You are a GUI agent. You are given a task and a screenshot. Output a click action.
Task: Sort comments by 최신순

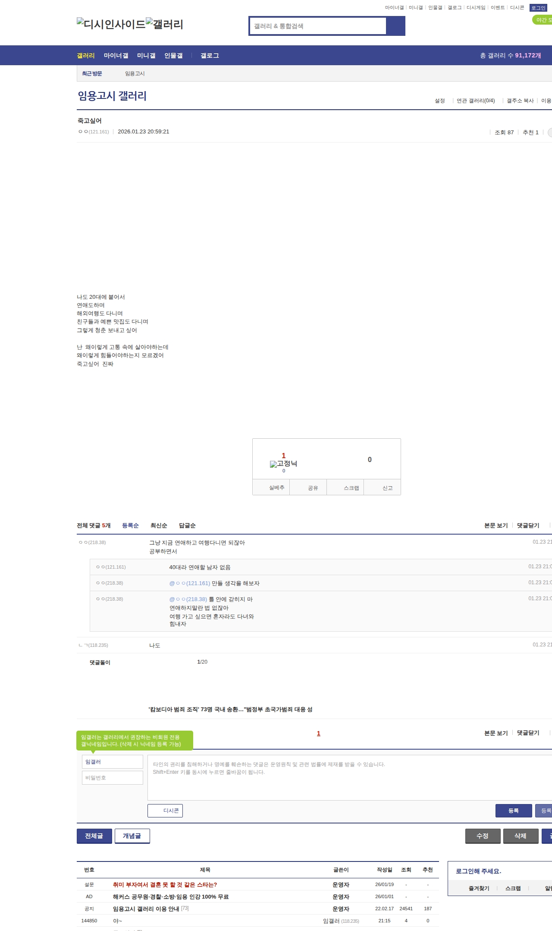click(x=159, y=526)
